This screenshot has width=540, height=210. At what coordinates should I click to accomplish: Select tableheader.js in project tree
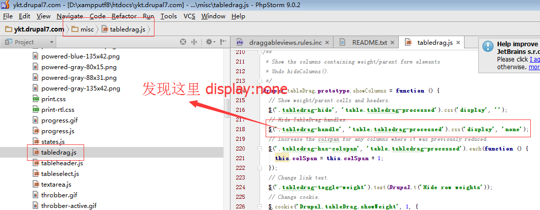tap(62, 163)
